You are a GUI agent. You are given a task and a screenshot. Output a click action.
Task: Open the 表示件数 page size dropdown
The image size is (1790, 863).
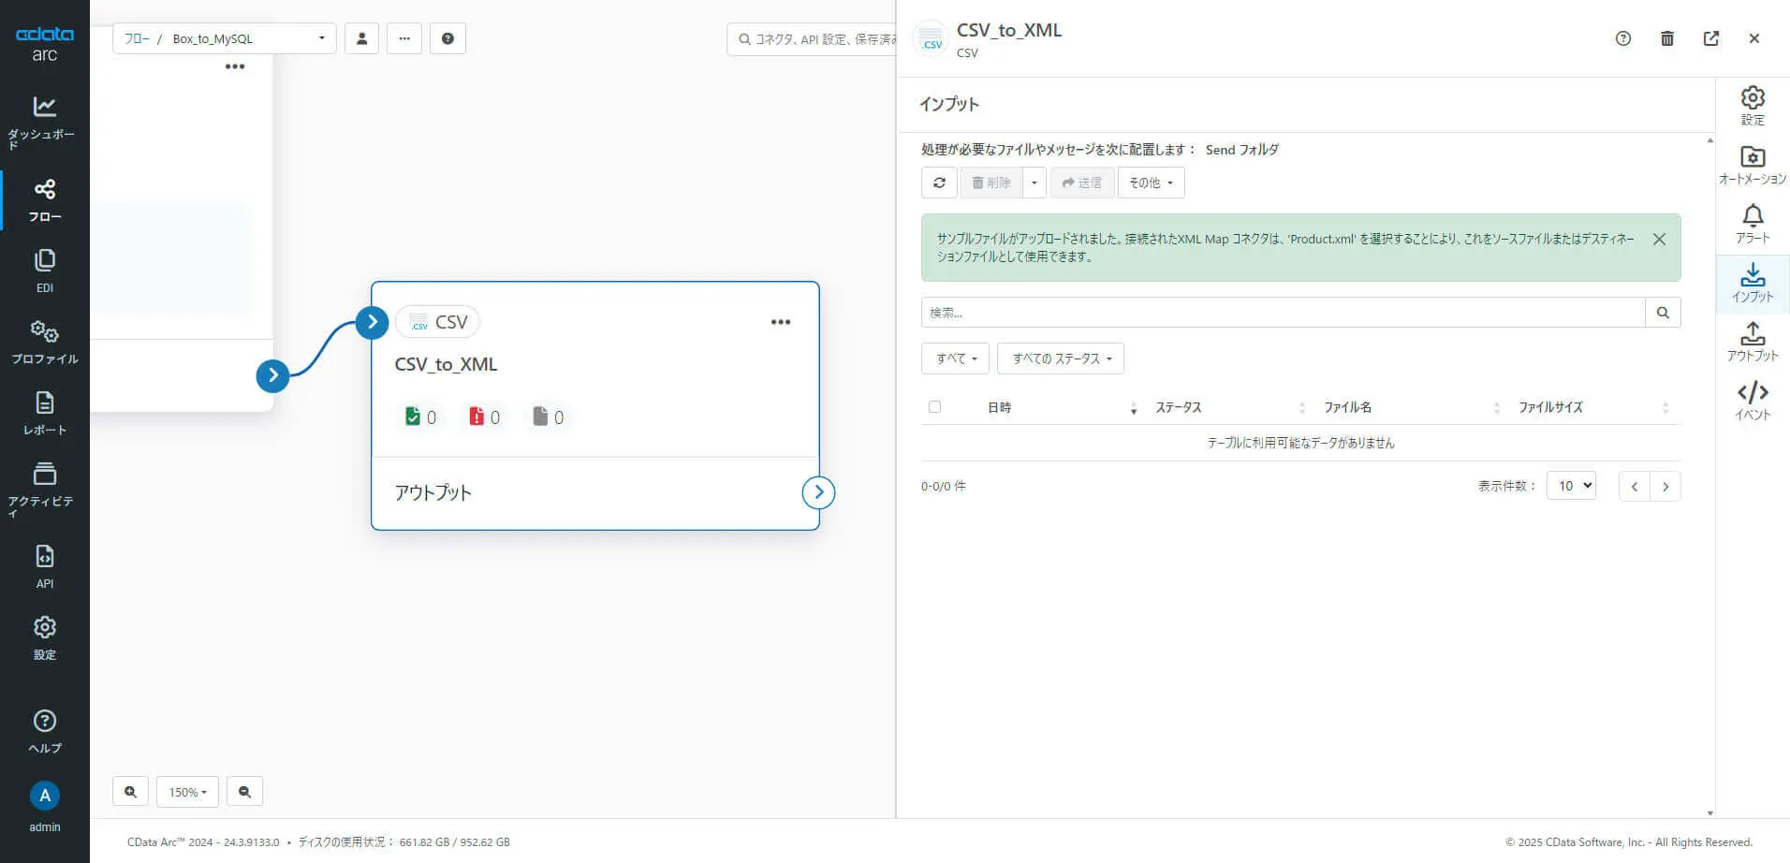tap(1571, 486)
